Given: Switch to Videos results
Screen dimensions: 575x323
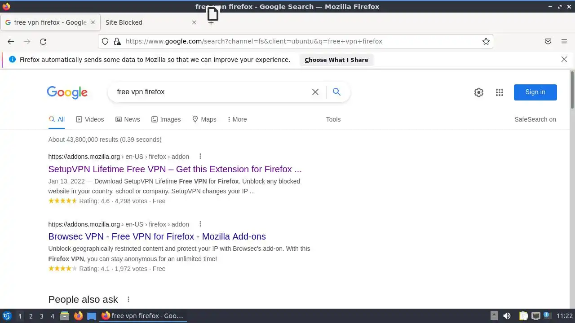Looking at the screenshot, I should [90, 119].
